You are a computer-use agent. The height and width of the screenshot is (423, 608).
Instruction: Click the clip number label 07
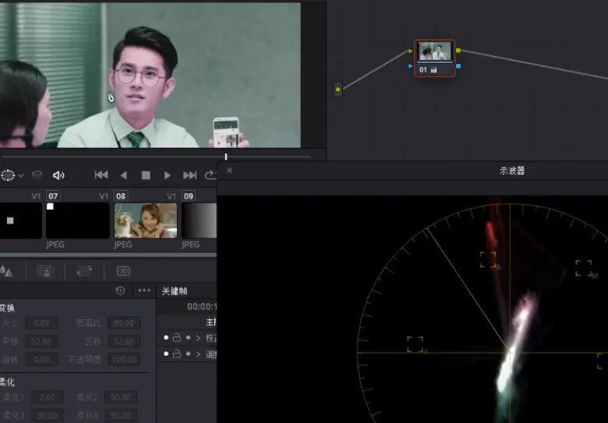pos(53,196)
